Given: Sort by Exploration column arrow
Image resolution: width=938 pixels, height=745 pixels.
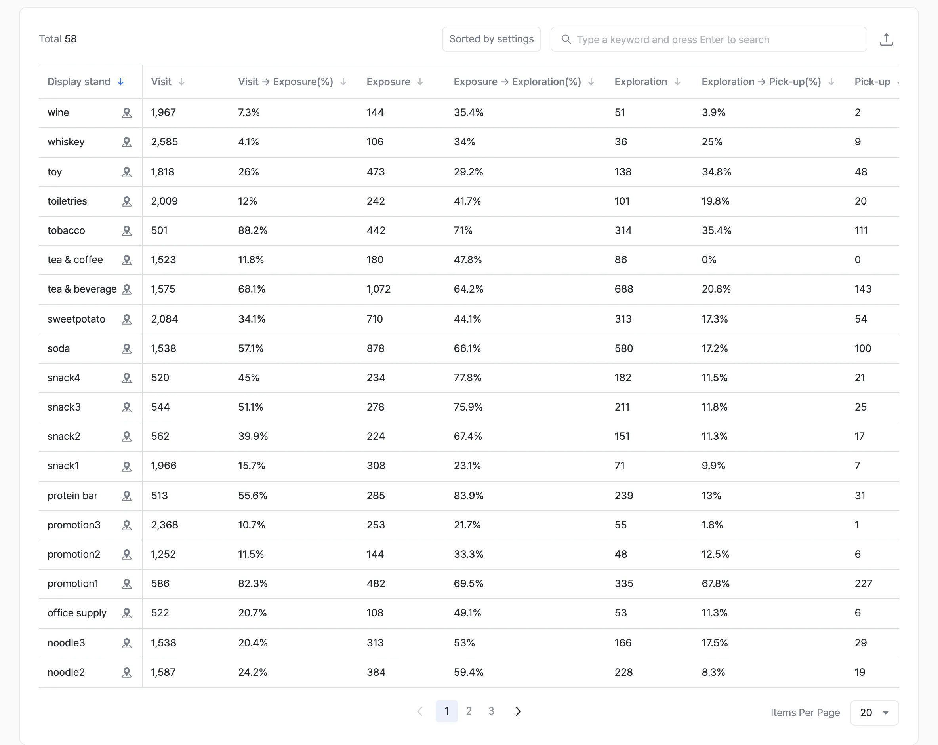Looking at the screenshot, I should click(677, 82).
